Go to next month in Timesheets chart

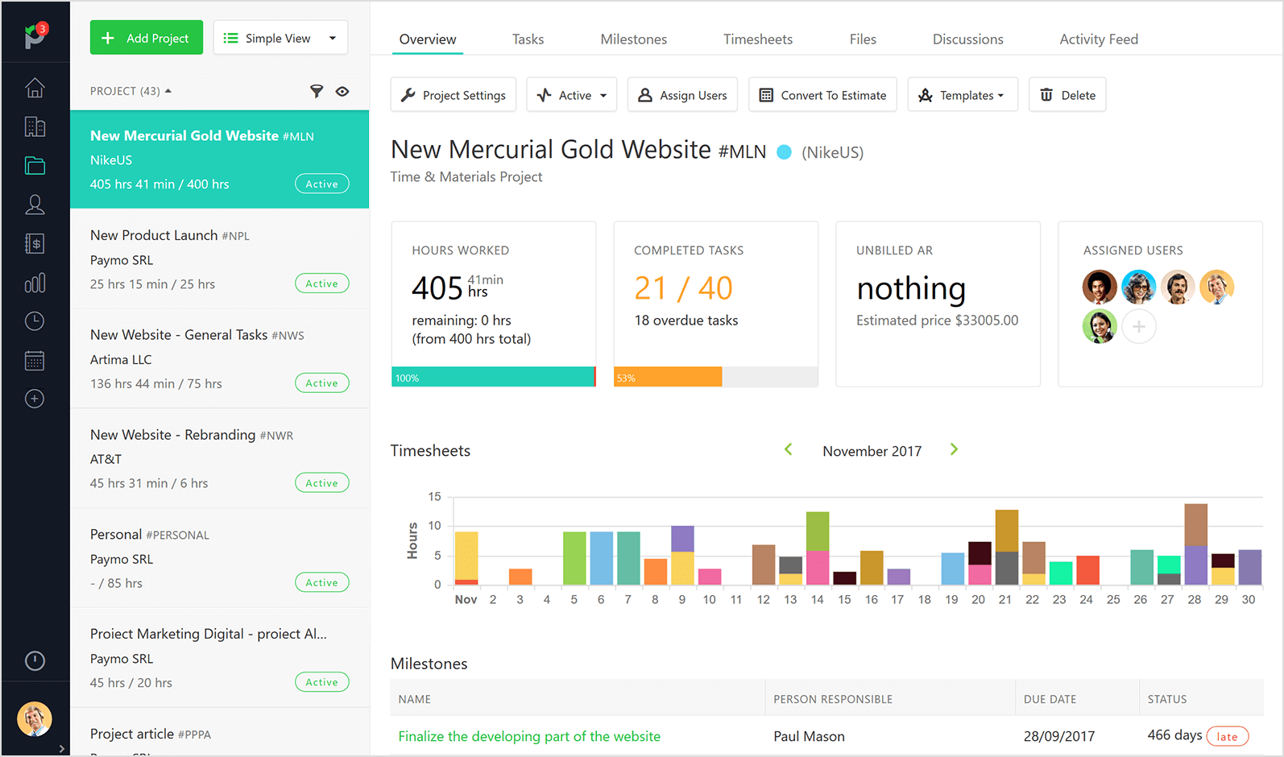tap(954, 449)
